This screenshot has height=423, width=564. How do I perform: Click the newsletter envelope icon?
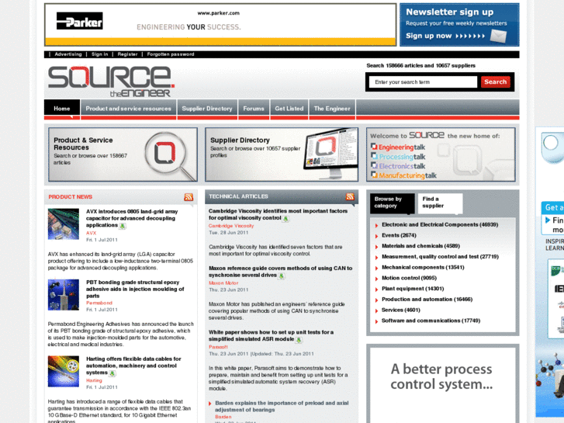coord(499,36)
